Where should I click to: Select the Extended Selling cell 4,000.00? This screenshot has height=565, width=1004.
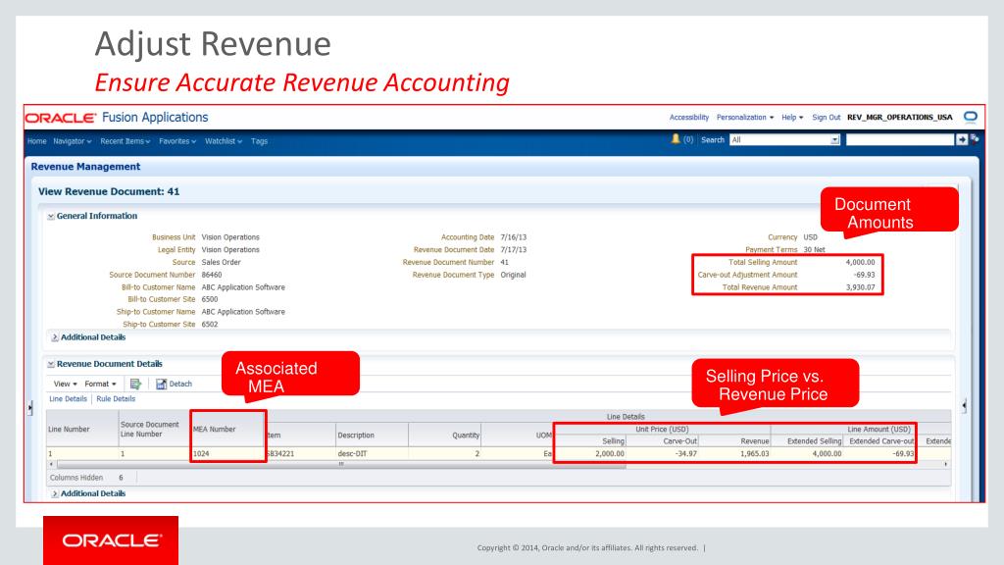(808, 453)
